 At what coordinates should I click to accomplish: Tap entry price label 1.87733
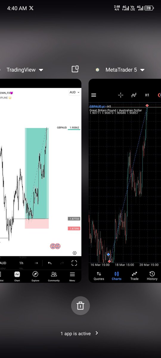tap(74, 219)
